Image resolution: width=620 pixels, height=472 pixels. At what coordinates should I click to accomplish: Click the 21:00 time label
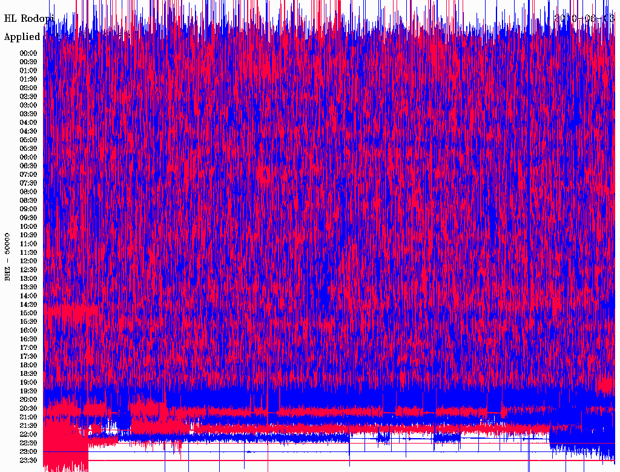28,417
